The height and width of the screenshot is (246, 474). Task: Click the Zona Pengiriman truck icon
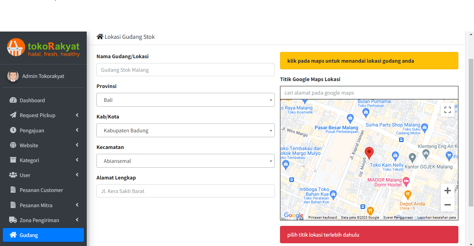point(13,220)
